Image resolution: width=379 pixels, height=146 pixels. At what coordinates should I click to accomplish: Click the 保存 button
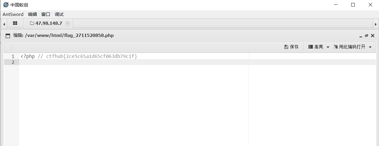[291, 47]
